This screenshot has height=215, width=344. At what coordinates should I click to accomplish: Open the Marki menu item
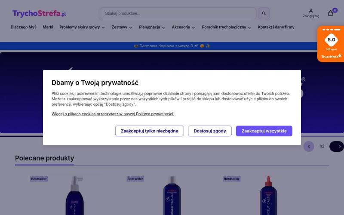[x=48, y=27]
